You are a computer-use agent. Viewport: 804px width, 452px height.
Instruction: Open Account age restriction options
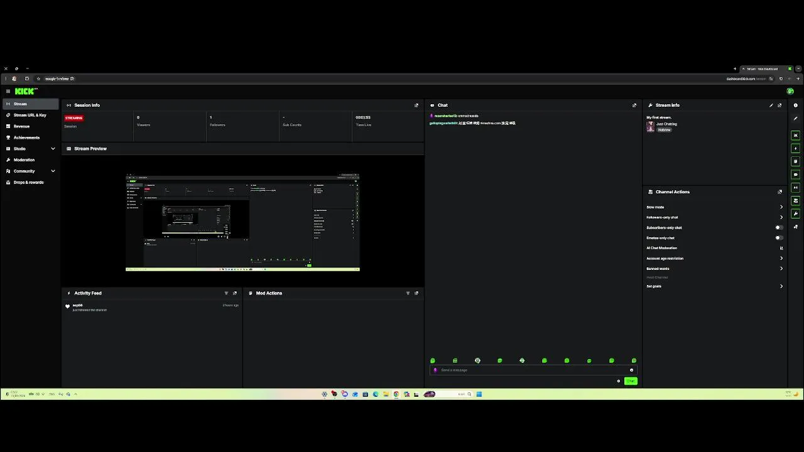coord(715,259)
